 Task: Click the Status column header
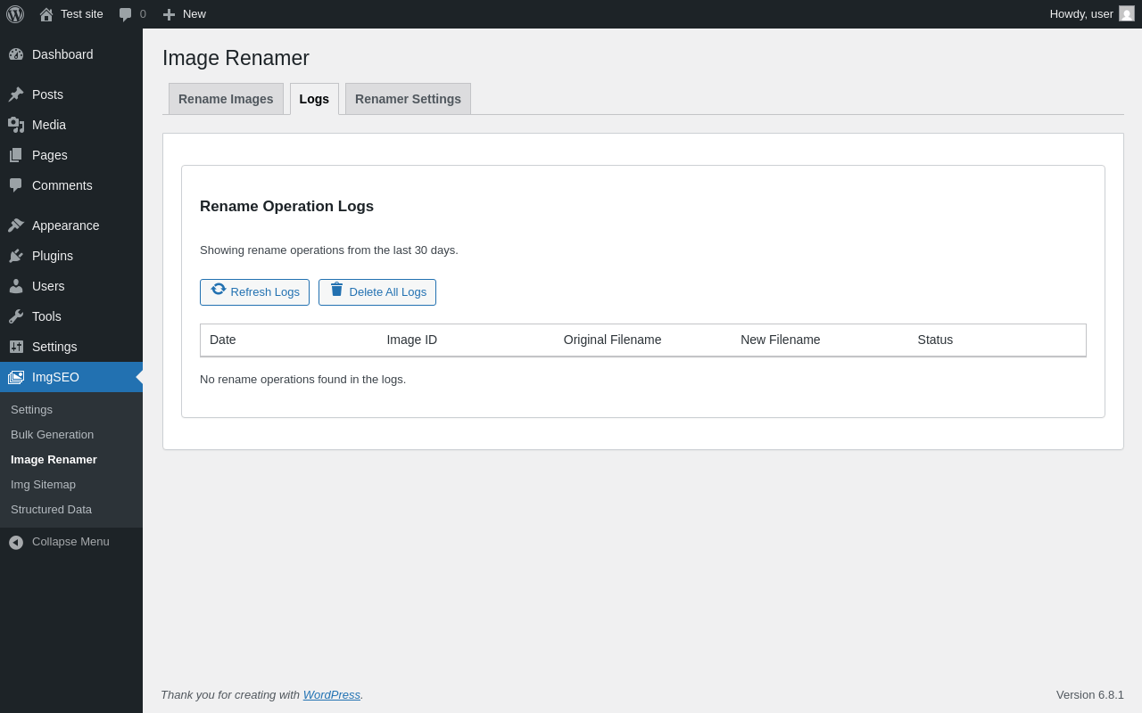[935, 340]
